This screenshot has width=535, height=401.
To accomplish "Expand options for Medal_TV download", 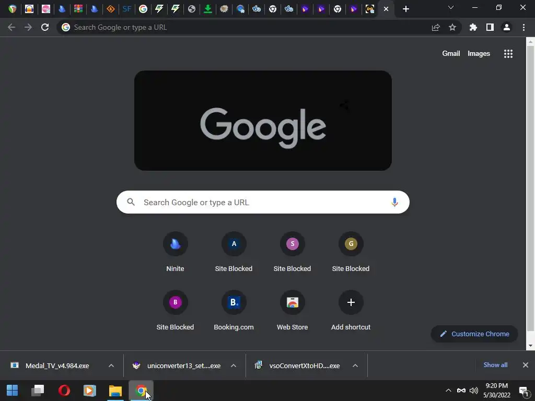I will (x=111, y=365).
